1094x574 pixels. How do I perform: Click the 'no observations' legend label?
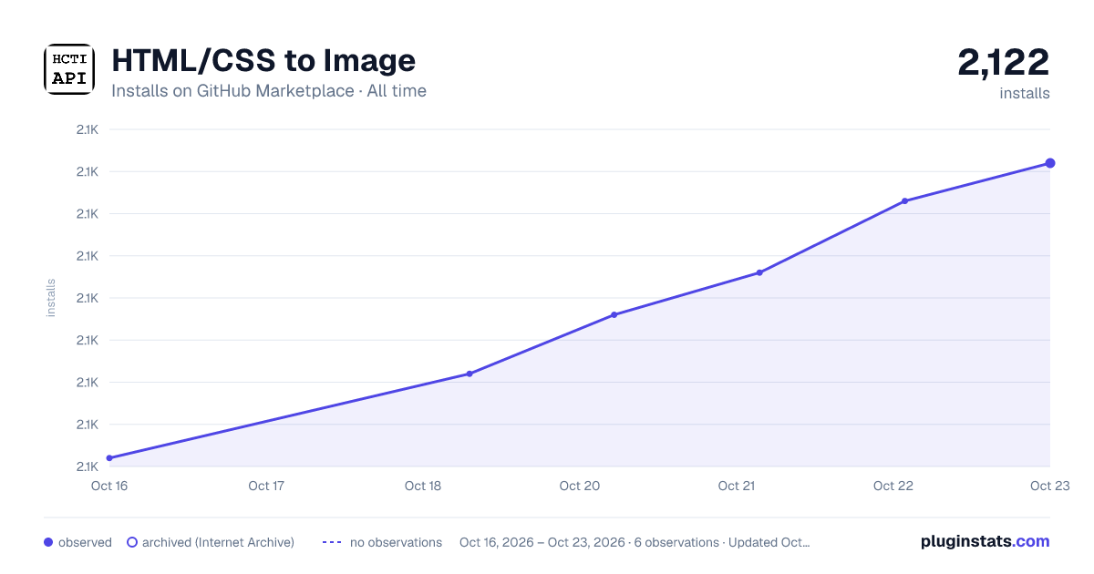(396, 542)
